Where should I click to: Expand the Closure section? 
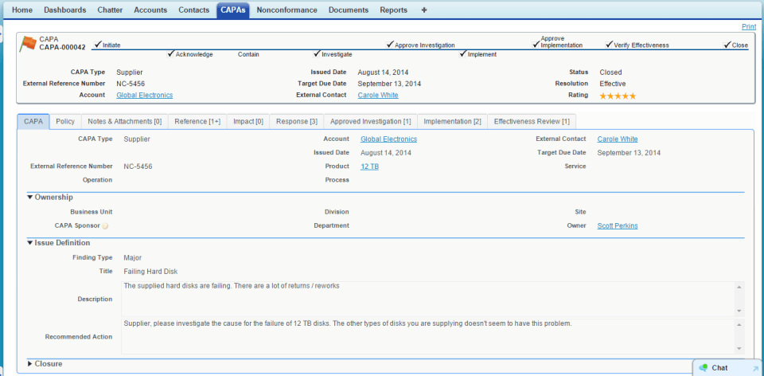tap(30, 364)
